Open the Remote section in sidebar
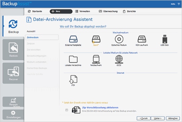 [x=13, y=102]
